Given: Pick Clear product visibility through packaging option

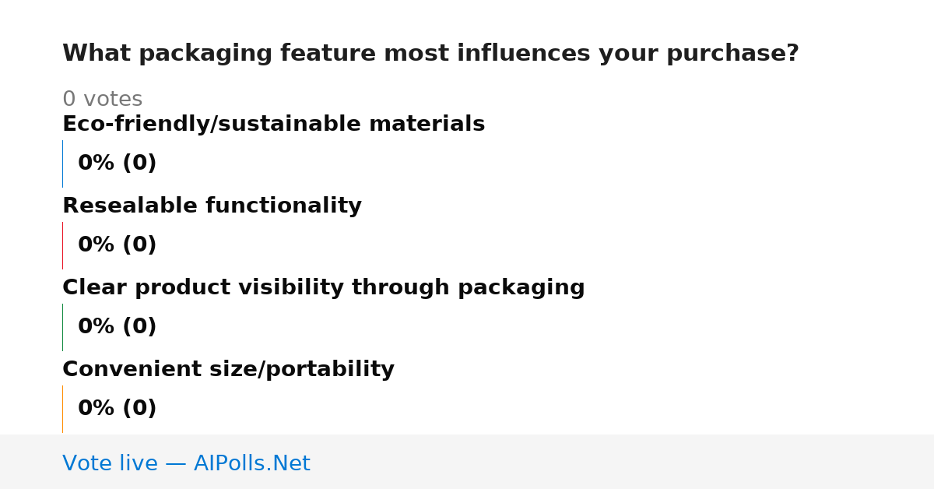Looking at the screenshot, I should point(323,288).
